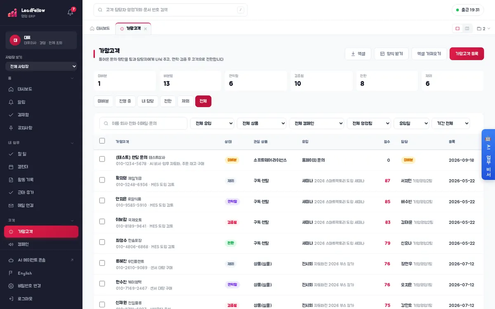495x309 pixels.
Task: Open the 기간 전체 period dropdown
Action: (450, 123)
